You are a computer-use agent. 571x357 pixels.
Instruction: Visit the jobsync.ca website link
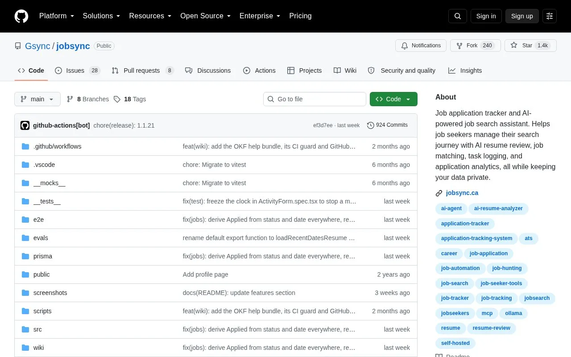click(x=462, y=193)
